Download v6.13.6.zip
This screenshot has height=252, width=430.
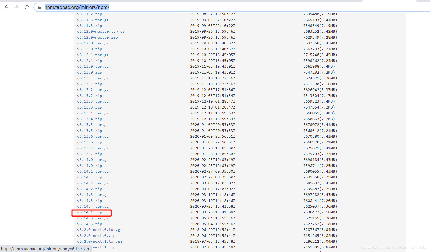point(90,142)
